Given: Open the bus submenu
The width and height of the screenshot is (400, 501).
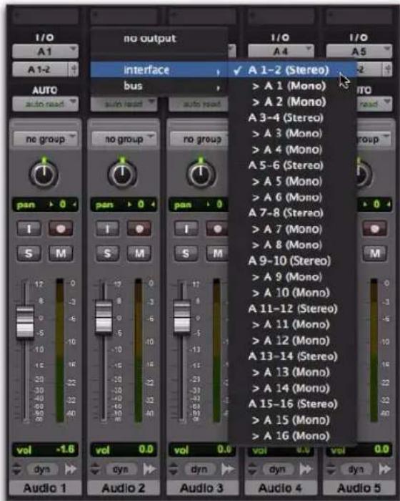Looking at the screenshot, I should click(x=159, y=86).
